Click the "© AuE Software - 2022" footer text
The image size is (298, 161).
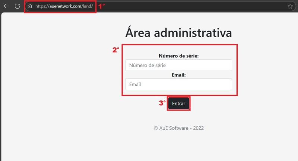click(x=178, y=128)
